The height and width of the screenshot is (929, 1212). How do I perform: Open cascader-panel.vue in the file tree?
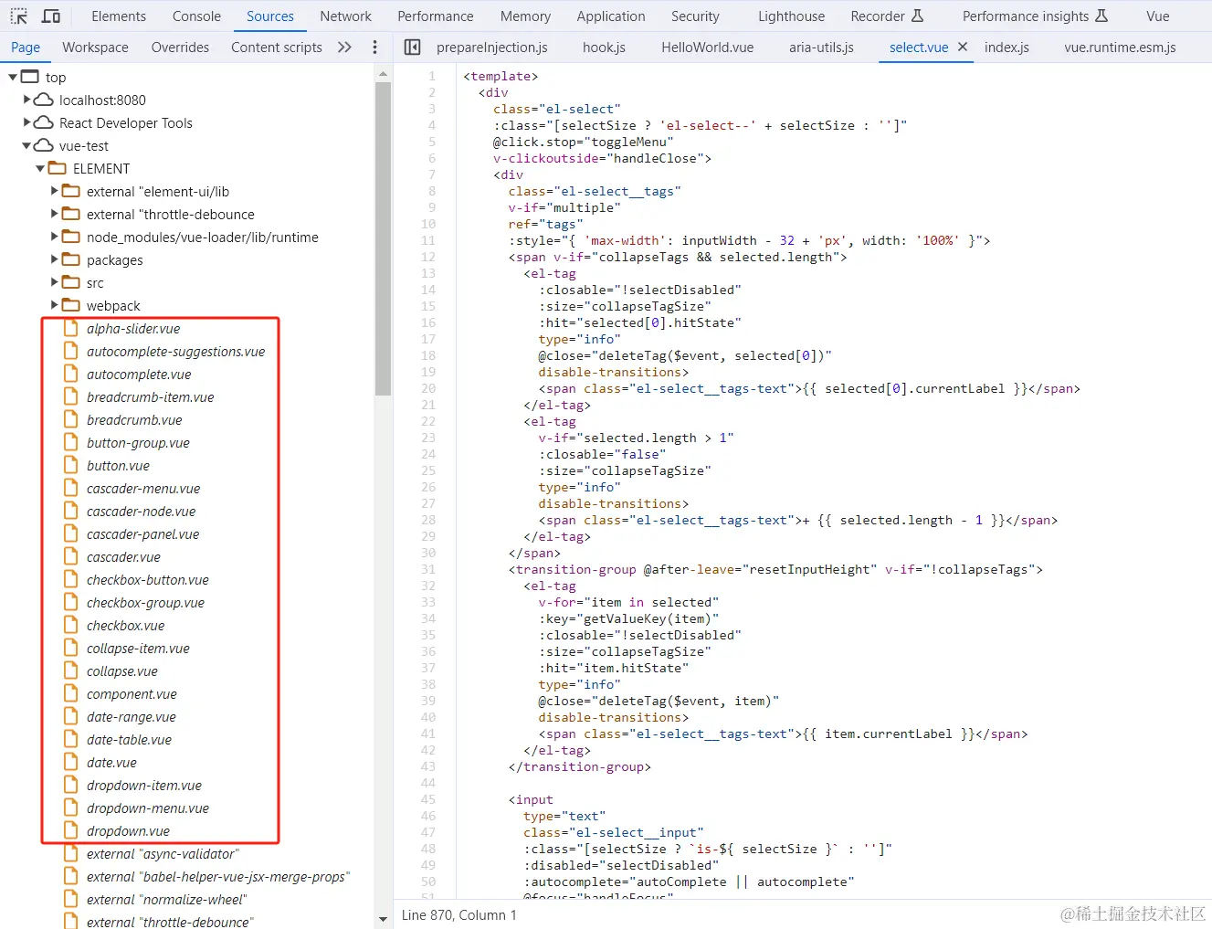pos(143,533)
